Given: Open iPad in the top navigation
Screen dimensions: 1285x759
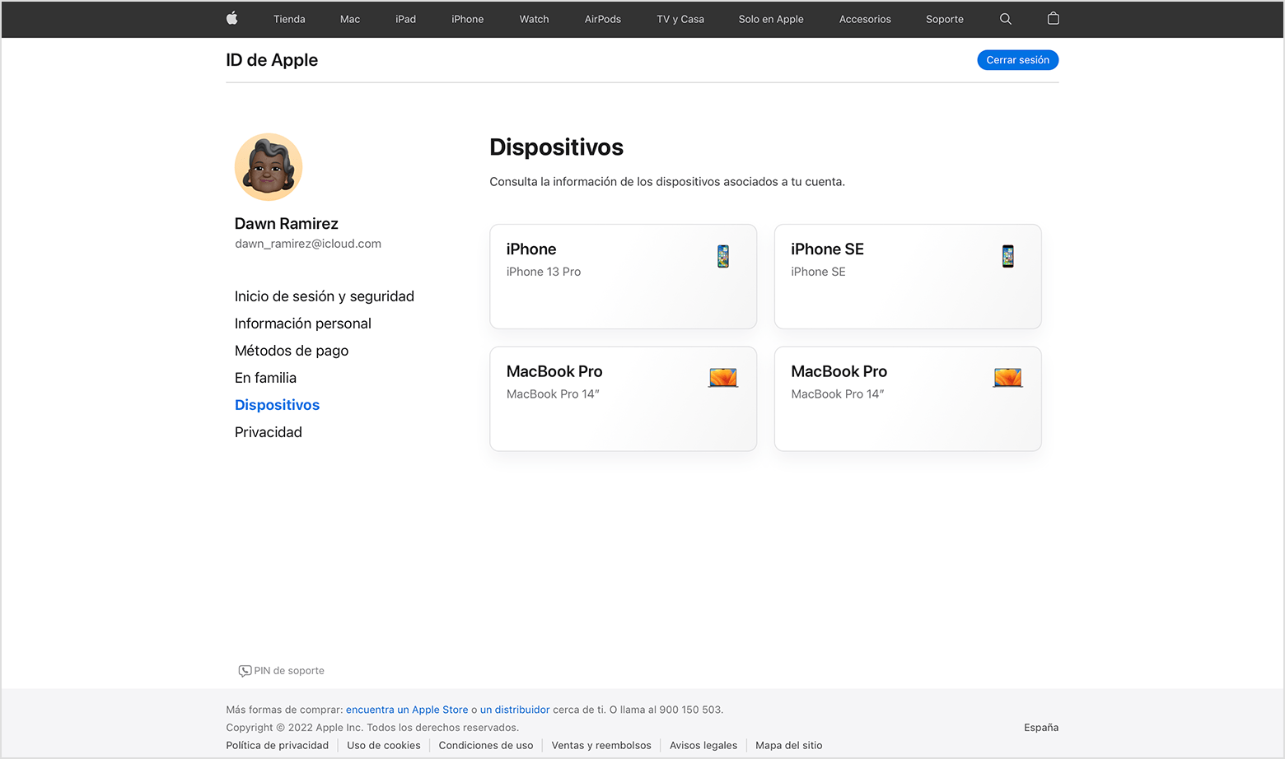Looking at the screenshot, I should [x=405, y=19].
